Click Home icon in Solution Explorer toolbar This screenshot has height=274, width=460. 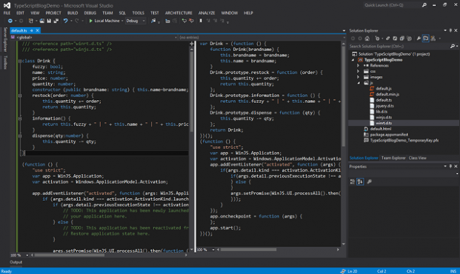367,38
